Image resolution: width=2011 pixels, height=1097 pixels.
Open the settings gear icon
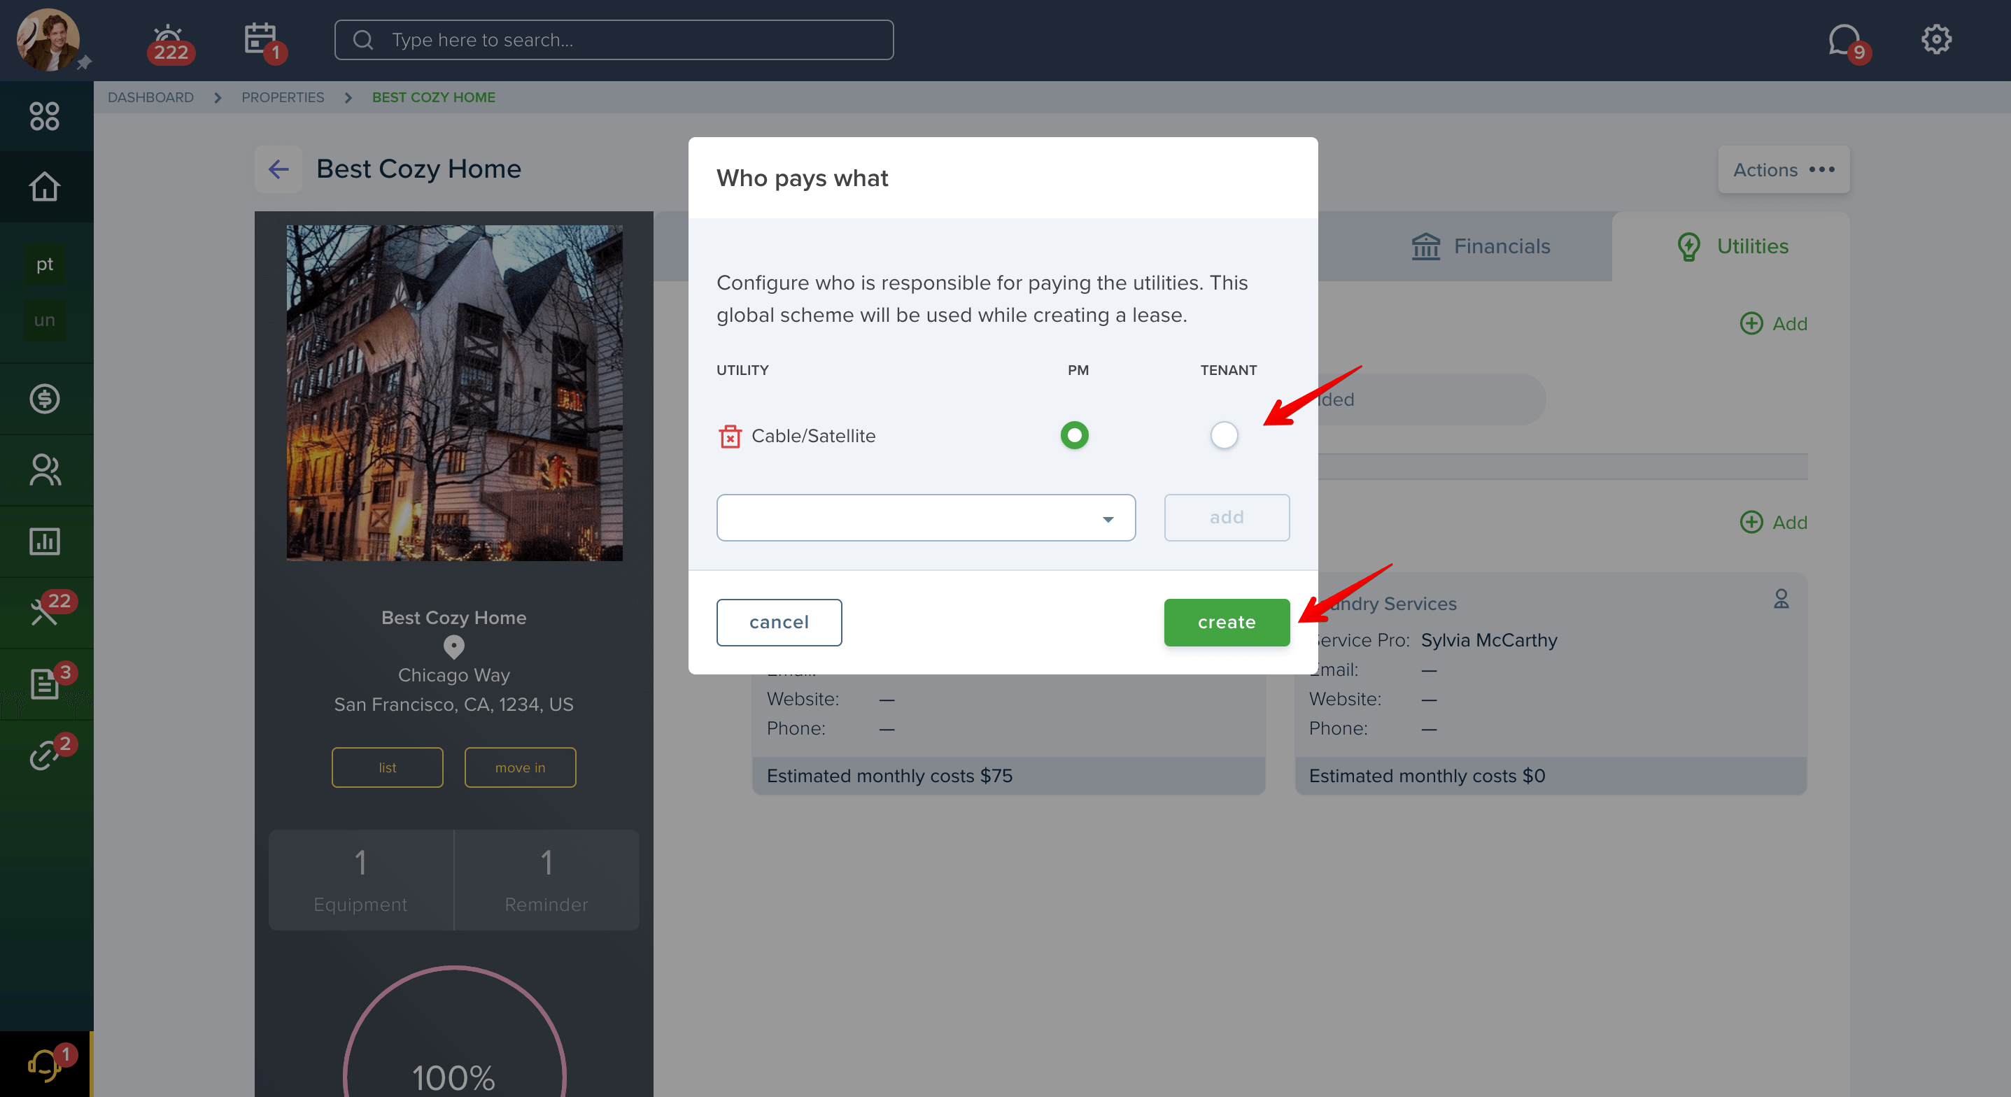(x=1936, y=39)
